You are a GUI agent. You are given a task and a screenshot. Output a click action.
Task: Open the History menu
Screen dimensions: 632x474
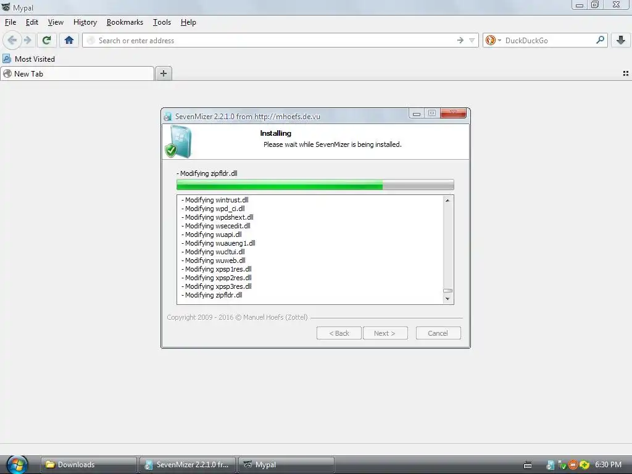point(85,22)
